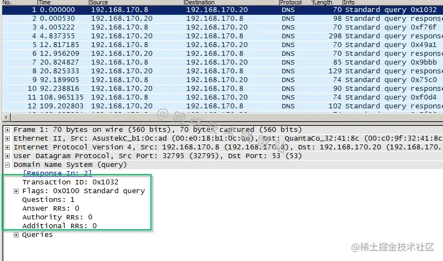Select packet 1 with query 0x1032
This screenshot has width=443, height=261.
(223, 10)
